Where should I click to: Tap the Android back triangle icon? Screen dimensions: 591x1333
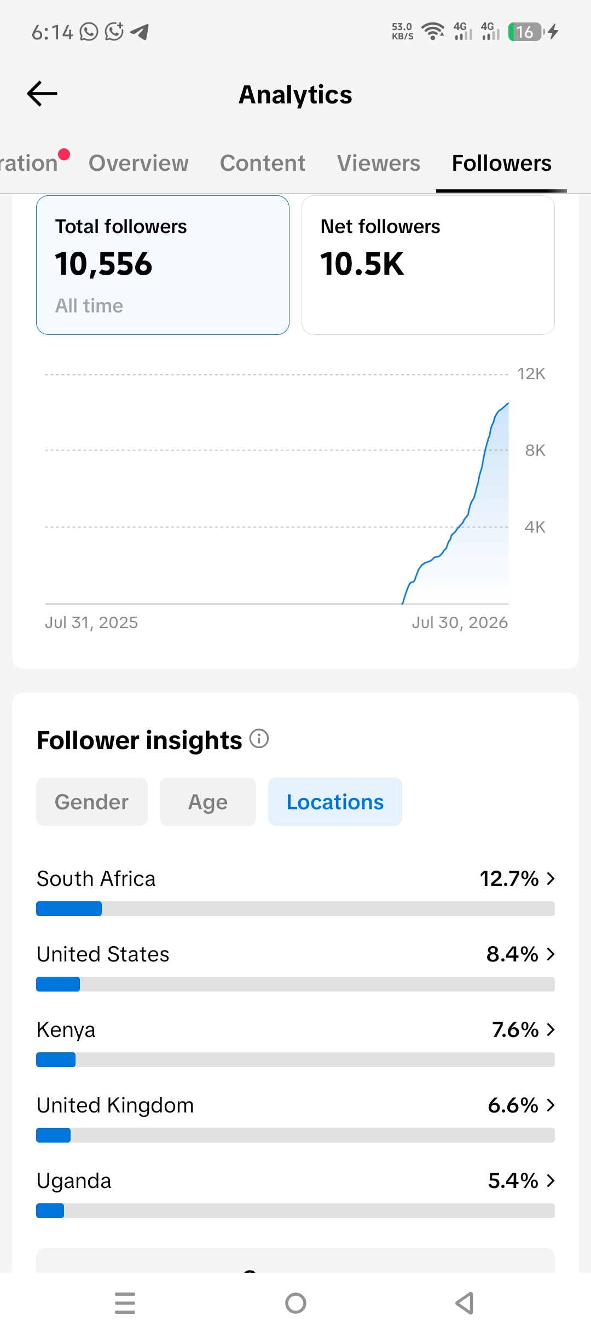click(x=465, y=1303)
